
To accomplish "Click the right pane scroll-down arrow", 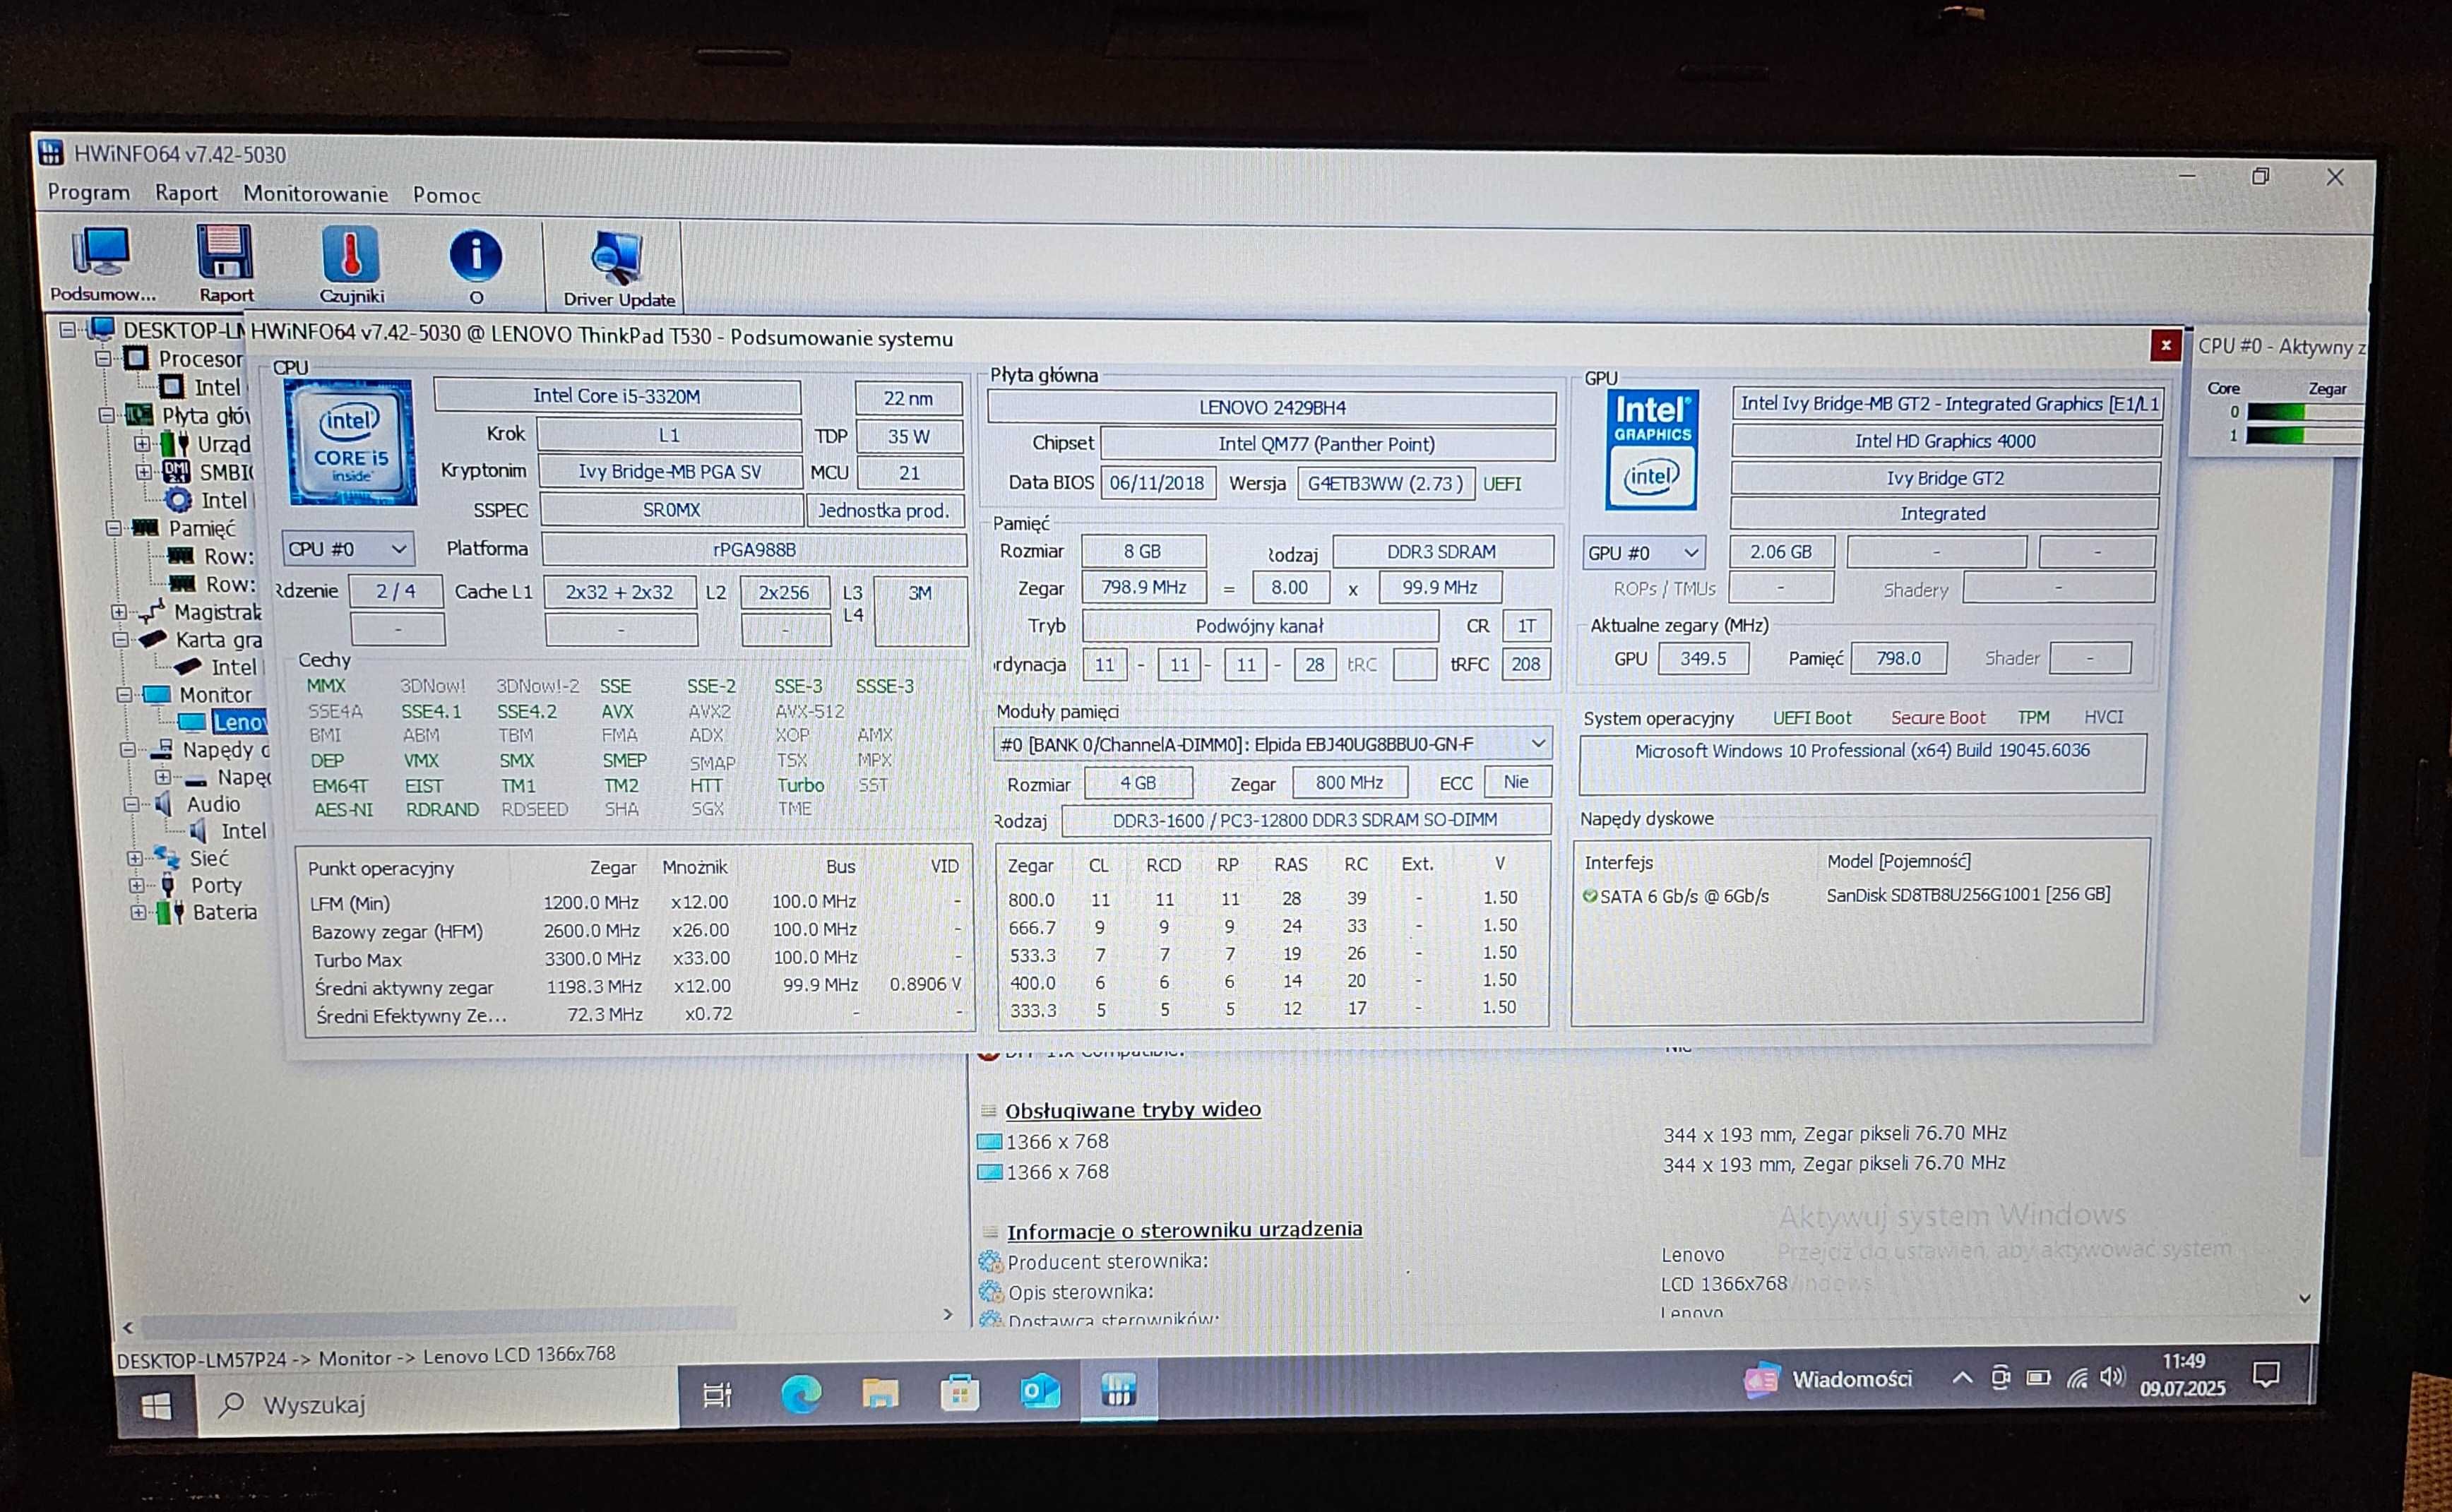I will [2304, 1298].
